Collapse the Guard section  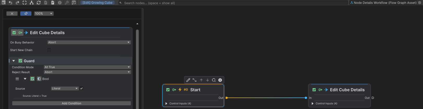[14, 61]
